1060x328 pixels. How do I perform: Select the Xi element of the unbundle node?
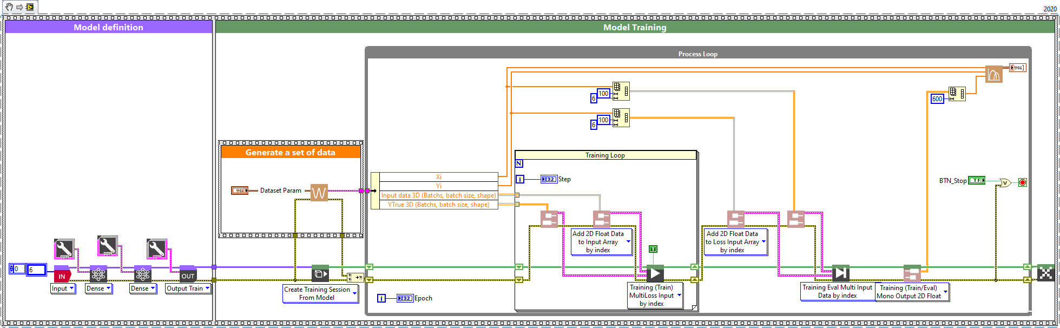tap(438, 177)
